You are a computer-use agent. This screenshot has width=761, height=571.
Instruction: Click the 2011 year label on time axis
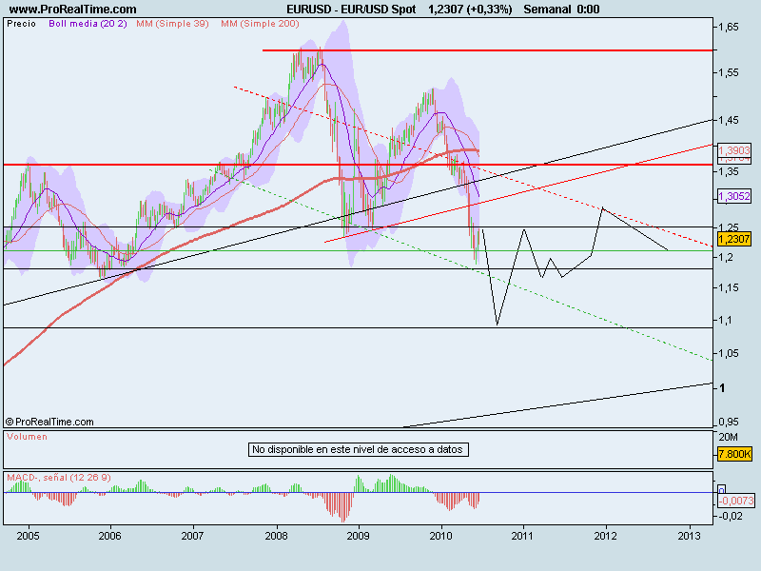pyautogui.click(x=522, y=536)
